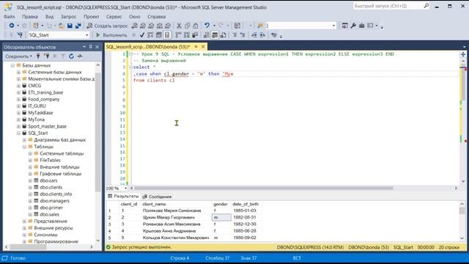Click the Disconnect plug icon in Object Explorer
This screenshot has width=469, height=264.
[46, 56]
